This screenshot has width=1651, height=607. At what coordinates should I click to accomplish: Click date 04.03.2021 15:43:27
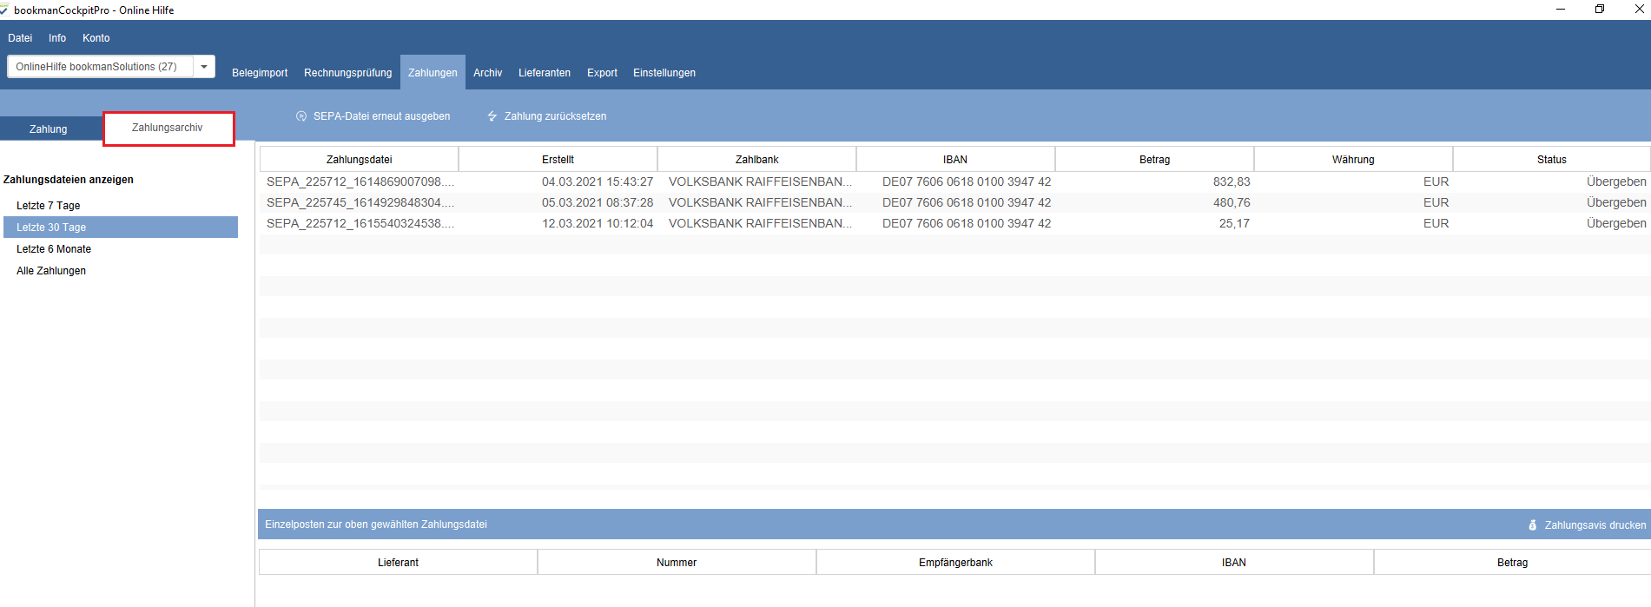point(598,182)
